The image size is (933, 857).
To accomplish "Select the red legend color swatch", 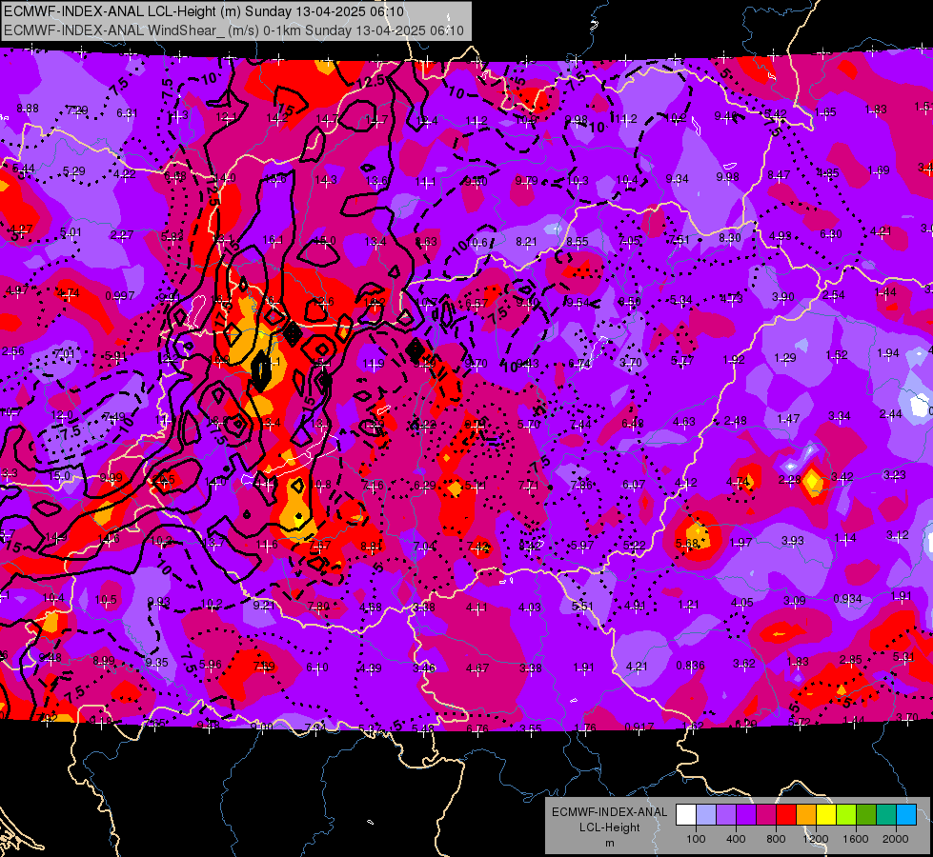I will coord(786,814).
